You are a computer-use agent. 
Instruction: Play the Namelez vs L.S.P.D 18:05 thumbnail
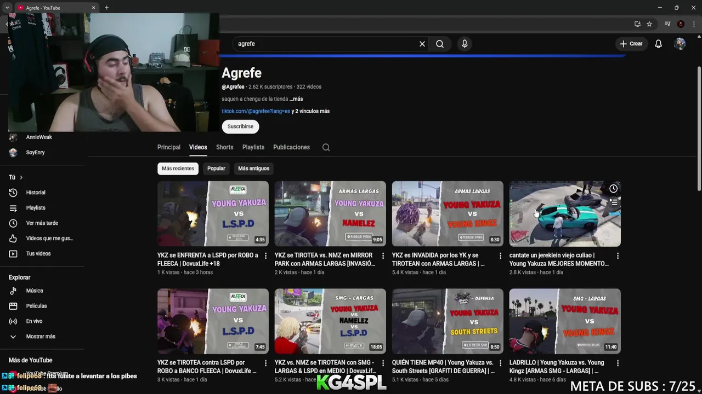(x=330, y=321)
